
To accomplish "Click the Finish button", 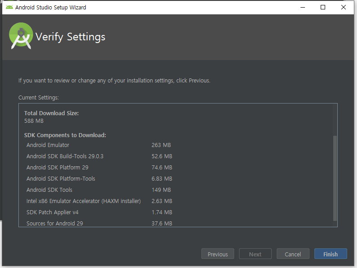I will coord(331,254).
